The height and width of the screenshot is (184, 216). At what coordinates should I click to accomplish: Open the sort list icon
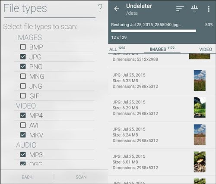(180, 9)
